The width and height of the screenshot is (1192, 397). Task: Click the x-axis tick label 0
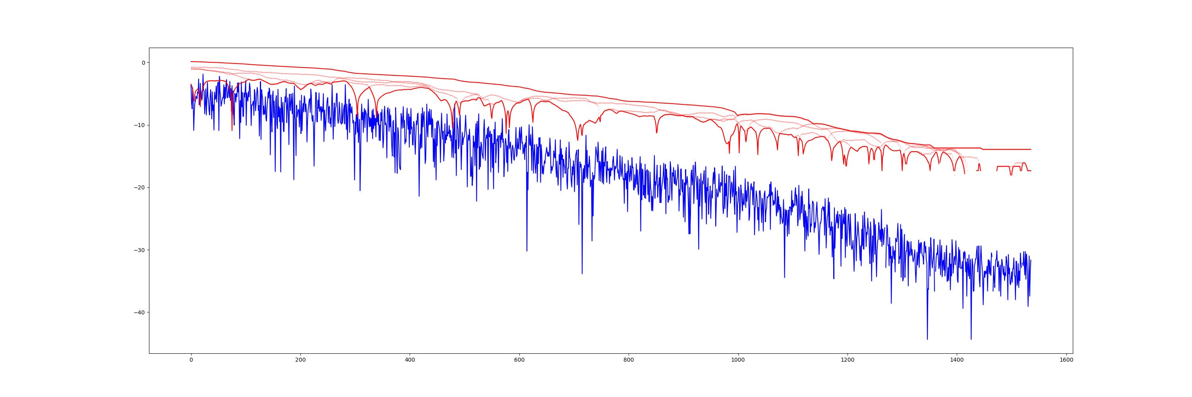pyautogui.click(x=191, y=360)
